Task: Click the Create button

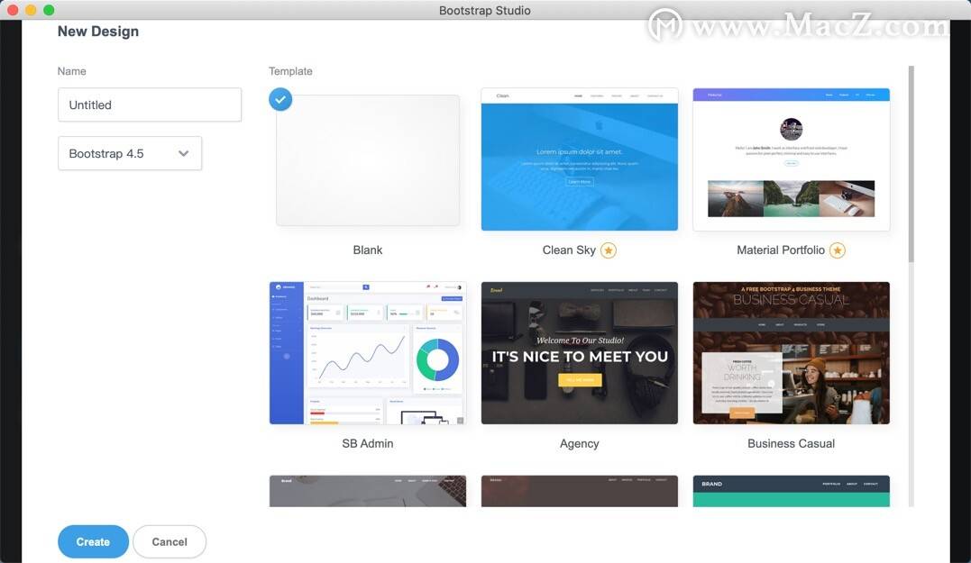Action: pos(93,542)
